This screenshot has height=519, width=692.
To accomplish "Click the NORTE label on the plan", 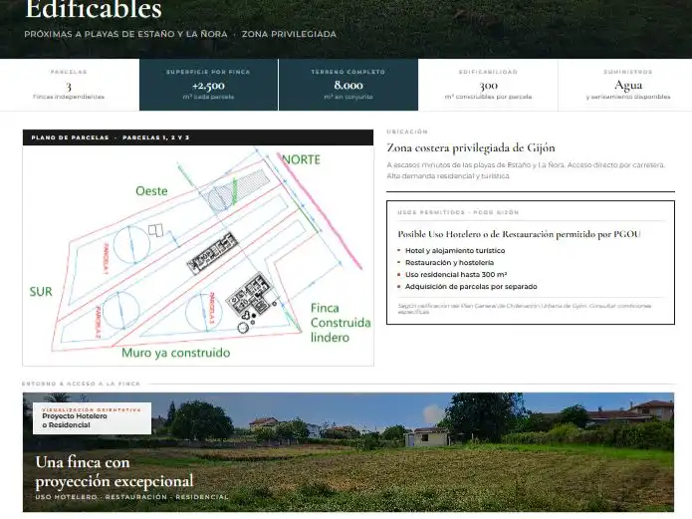I will (302, 159).
